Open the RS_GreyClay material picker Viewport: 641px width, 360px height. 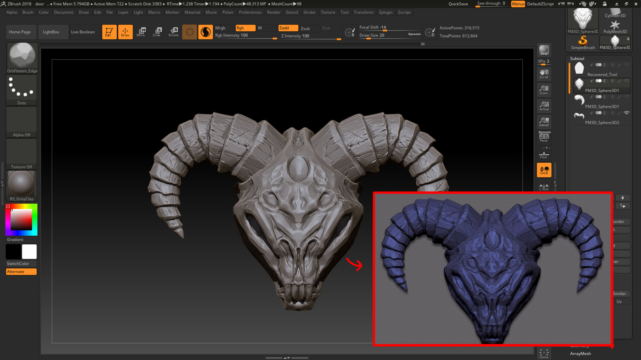(x=22, y=186)
